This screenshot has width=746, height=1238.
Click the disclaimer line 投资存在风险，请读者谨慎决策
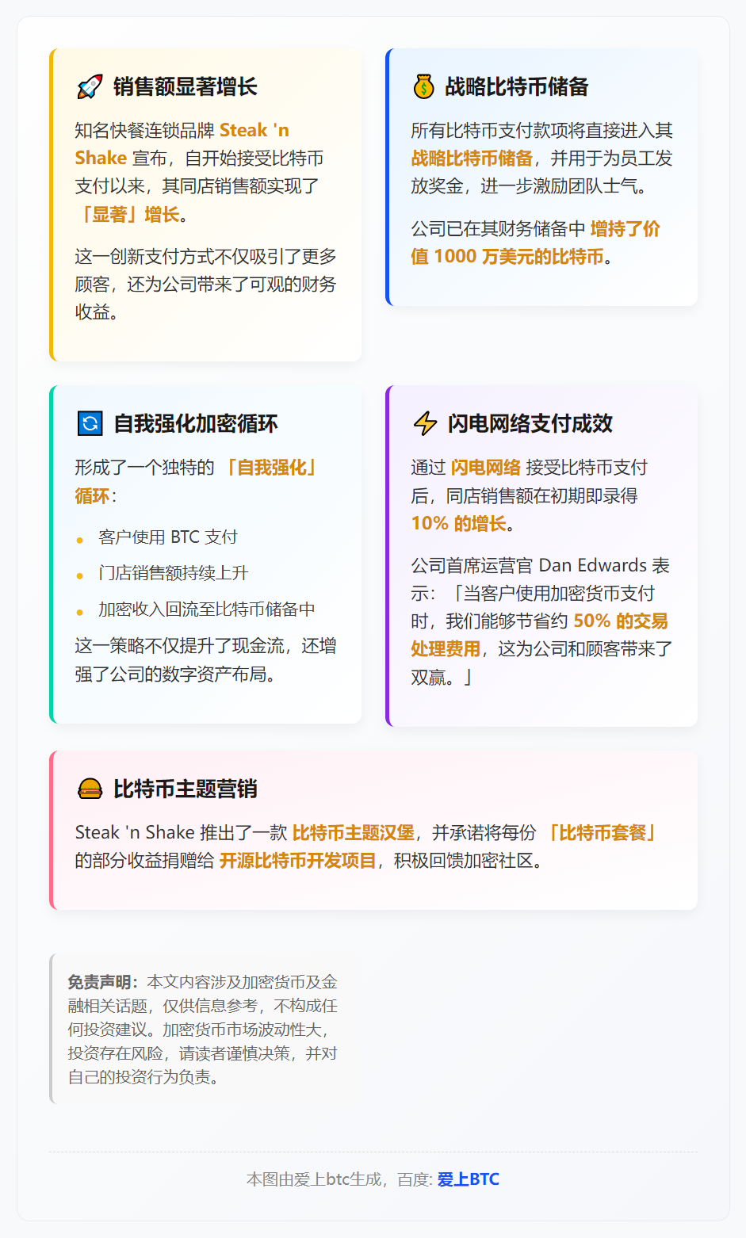click(178, 1053)
